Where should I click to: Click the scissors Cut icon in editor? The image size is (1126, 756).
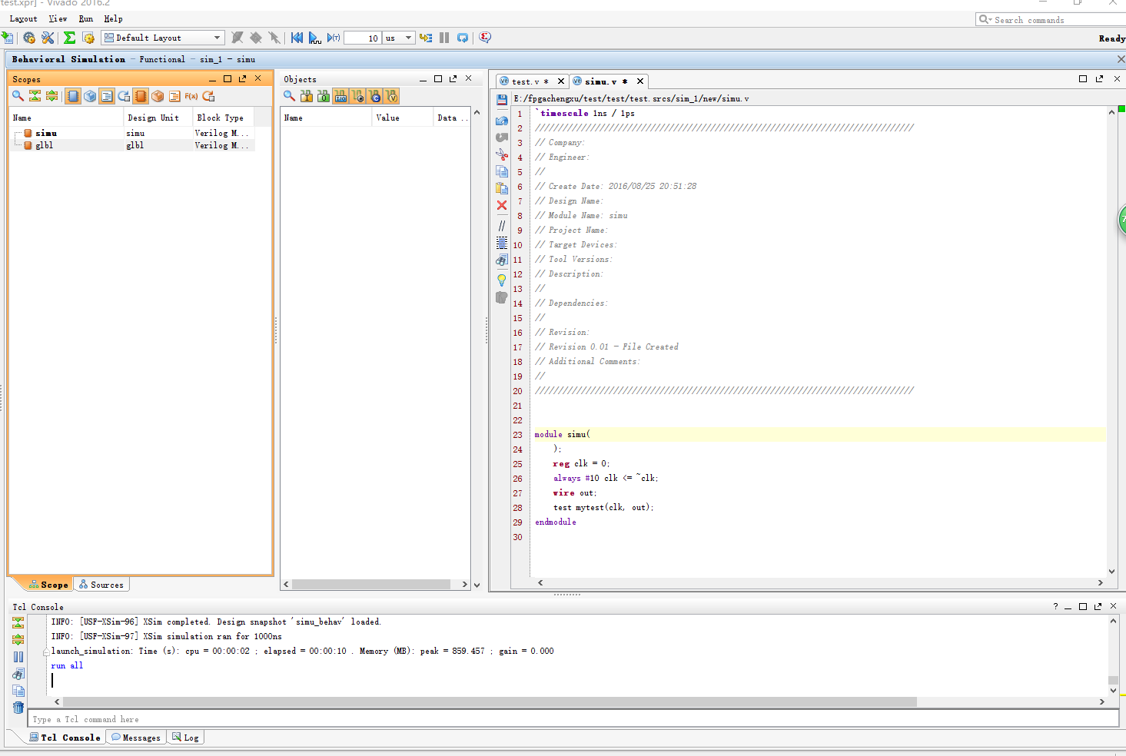[502, 154]
